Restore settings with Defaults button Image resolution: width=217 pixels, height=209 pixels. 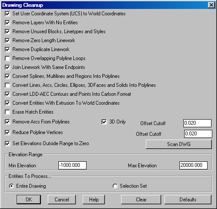(x=188, y=200)
